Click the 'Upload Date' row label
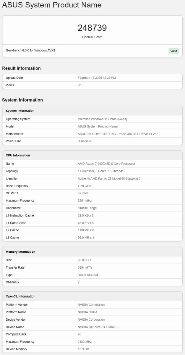 coord(14,78)
